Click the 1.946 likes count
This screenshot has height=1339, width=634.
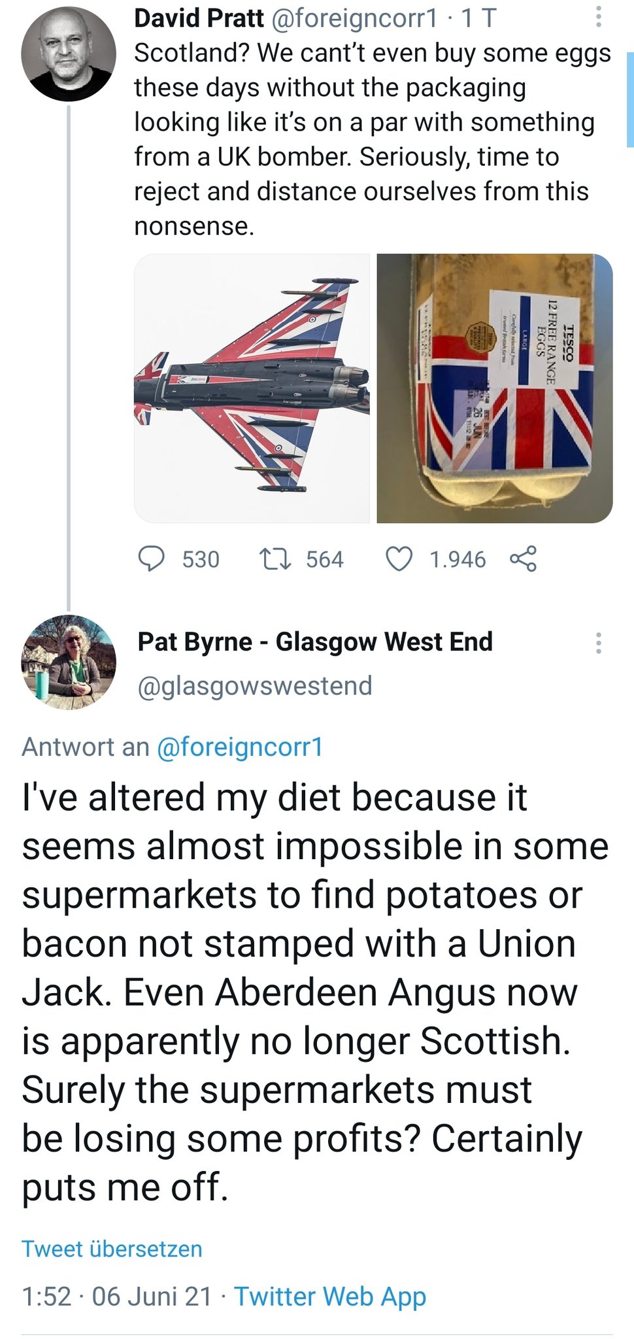[458, 560]
